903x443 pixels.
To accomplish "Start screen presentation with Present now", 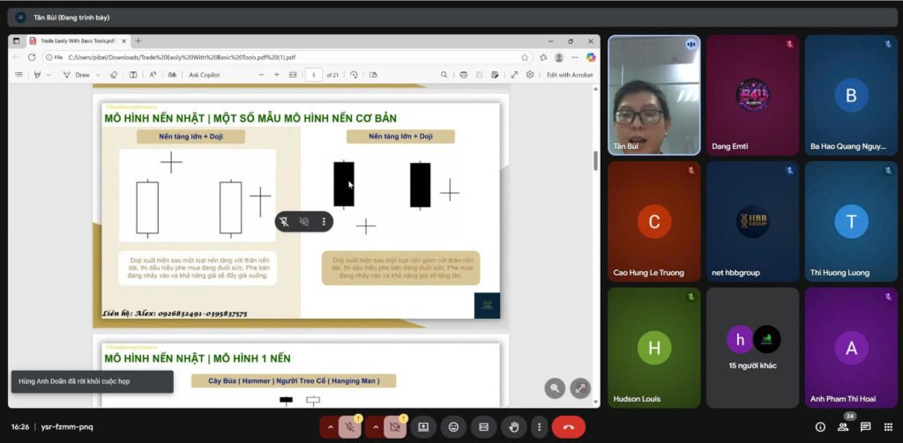I will point(423,427).
